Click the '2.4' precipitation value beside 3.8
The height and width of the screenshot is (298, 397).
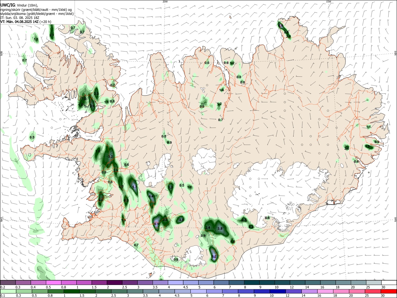[208, 228]
